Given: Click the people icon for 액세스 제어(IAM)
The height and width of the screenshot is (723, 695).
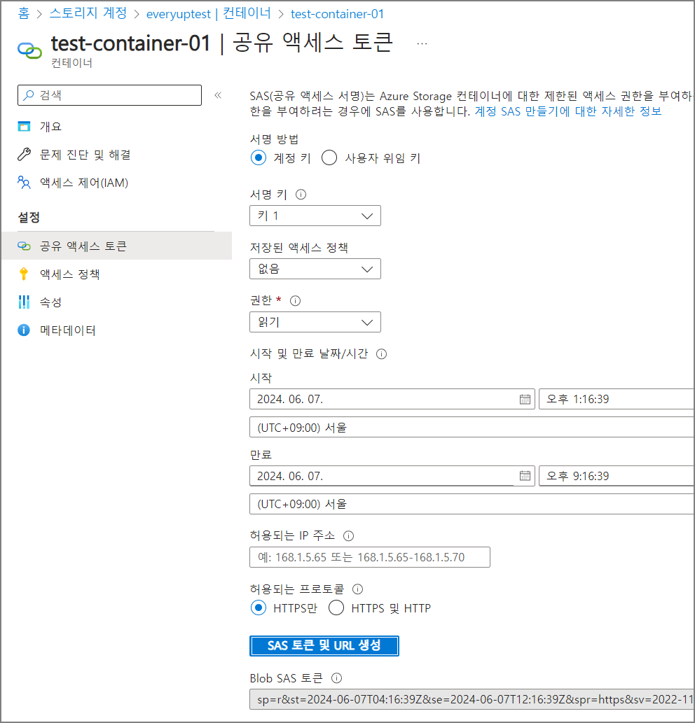Looking at the screenshot, I should pos(24,183).
